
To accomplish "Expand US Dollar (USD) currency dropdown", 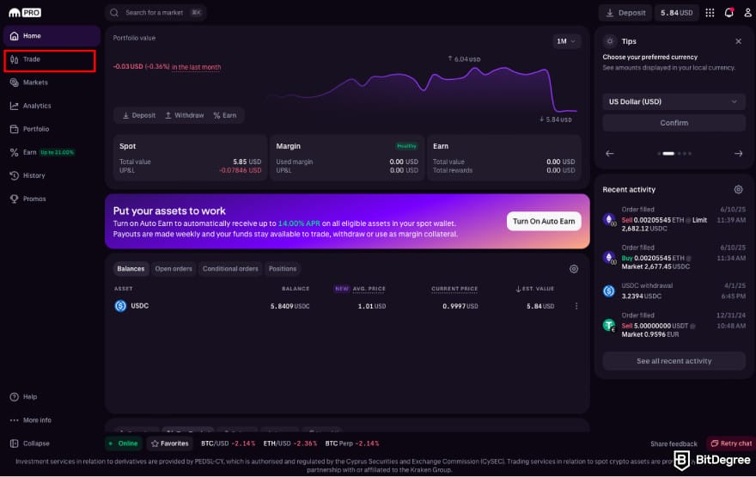I will click(x=674, y=101).
